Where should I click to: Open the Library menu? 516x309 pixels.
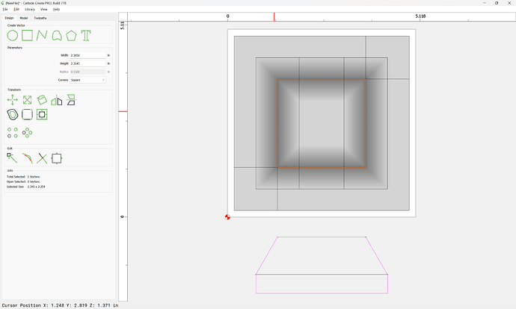[x=30, y=9]
